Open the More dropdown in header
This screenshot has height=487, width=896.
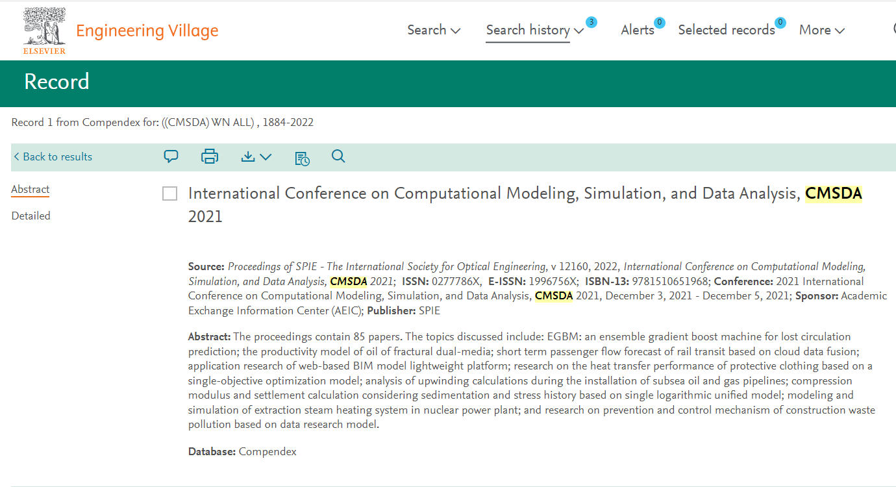821,30
